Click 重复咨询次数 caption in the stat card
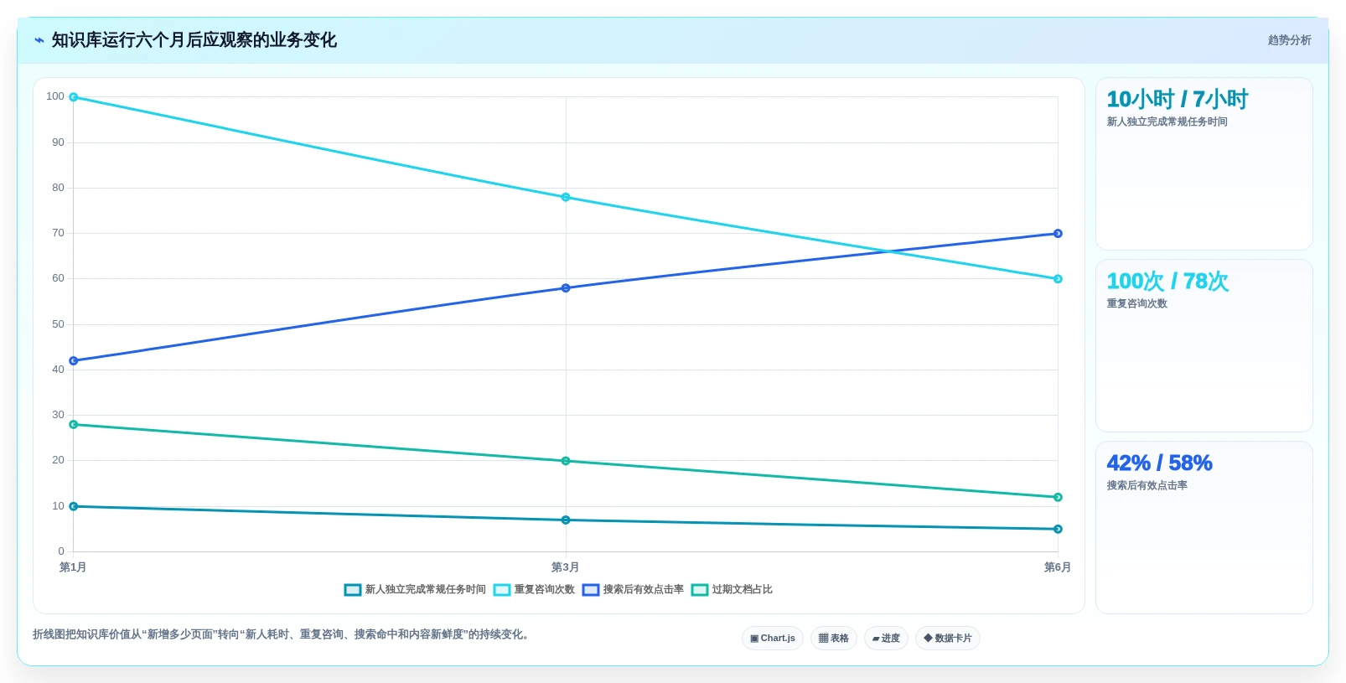 pyautogui.click(x=1136, y=304)
